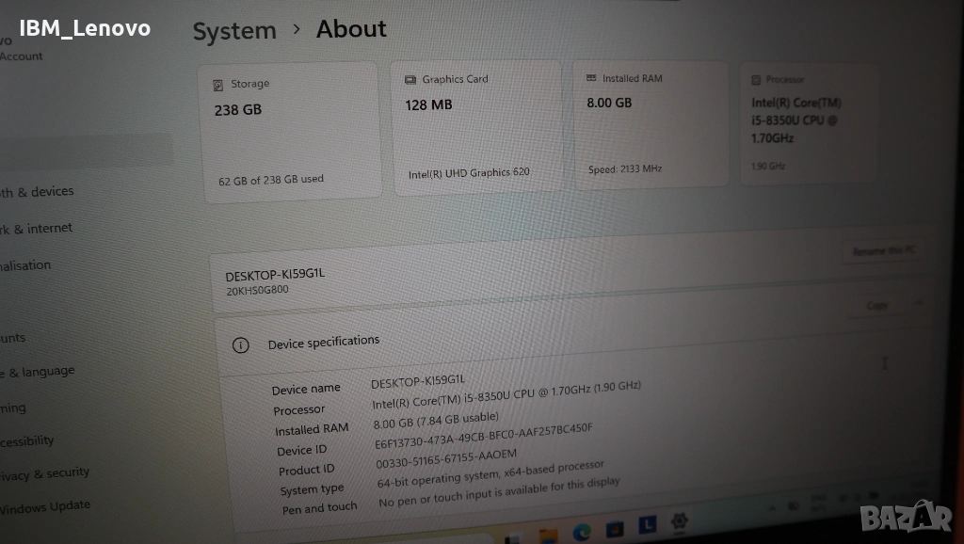This screenshot has height=544, width=964.
Task: Click the Storage disk icon
Action: [219, 85]
